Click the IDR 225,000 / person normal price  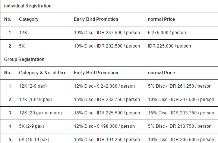click(x=169, y=46)
